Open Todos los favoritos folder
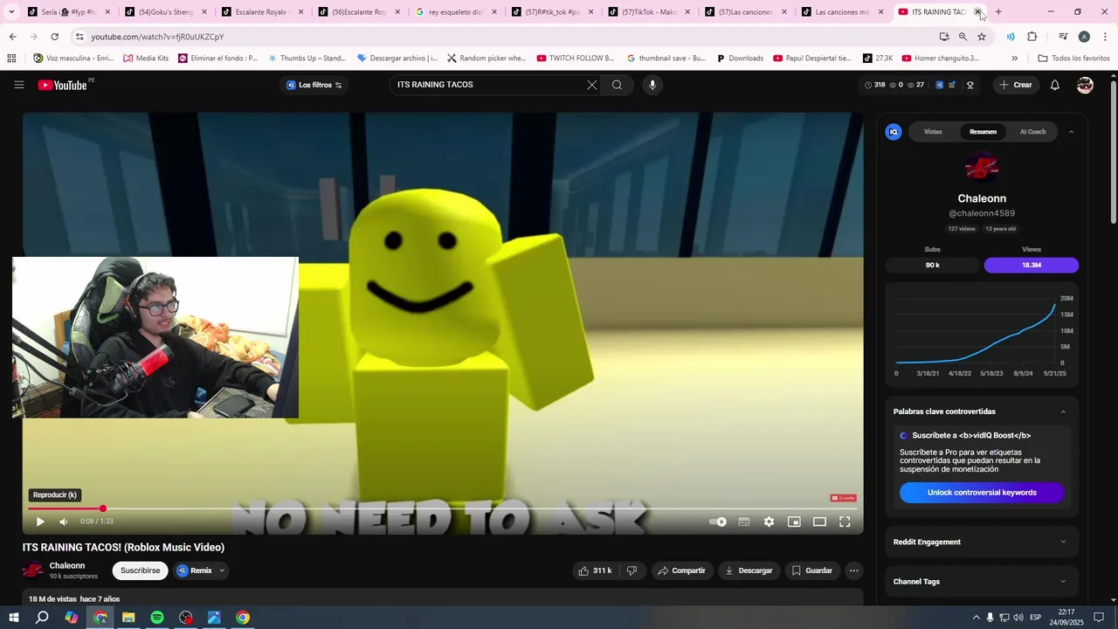This screenshot has height=629, width=1118. 1073,59
